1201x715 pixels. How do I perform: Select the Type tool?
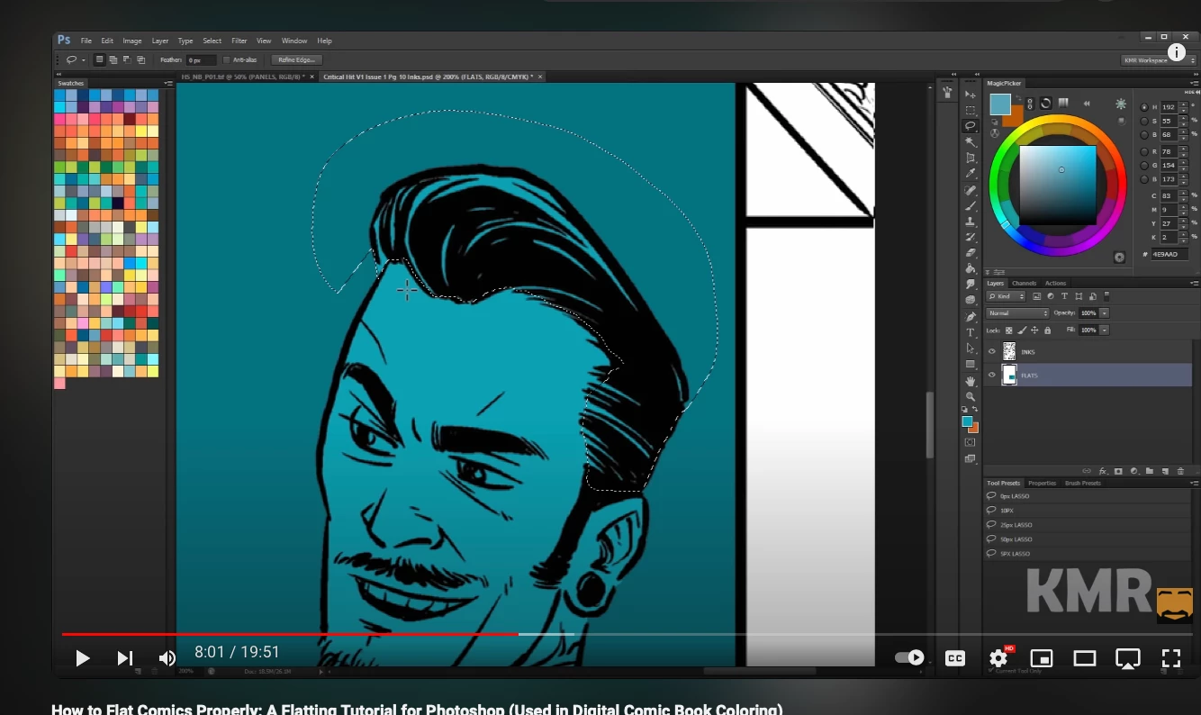click(x=970, y=332)
